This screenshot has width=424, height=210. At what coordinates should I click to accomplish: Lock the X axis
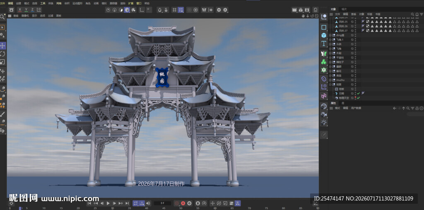coord(20,10)
